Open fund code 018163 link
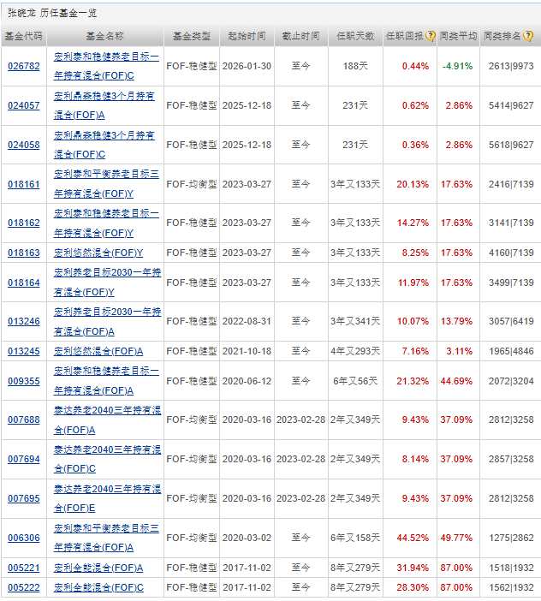 pos(24,253)
